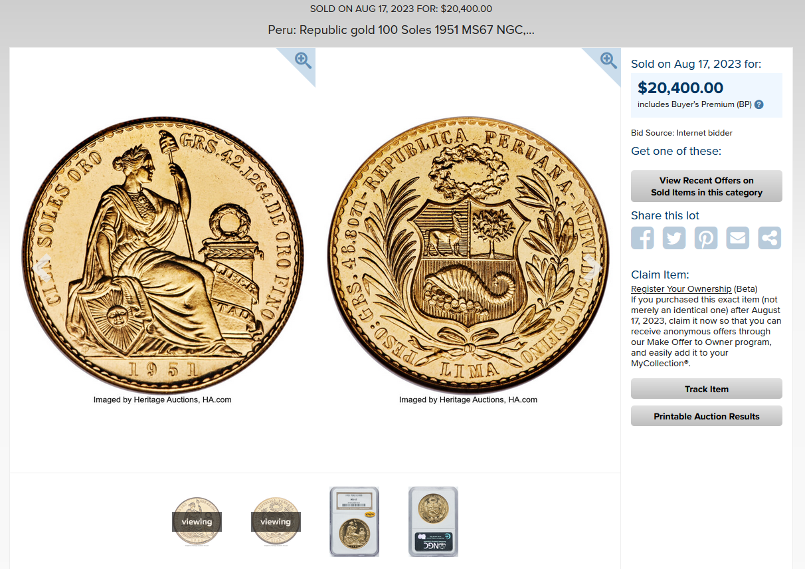Open Printable Auction Results

coord(707,416)
